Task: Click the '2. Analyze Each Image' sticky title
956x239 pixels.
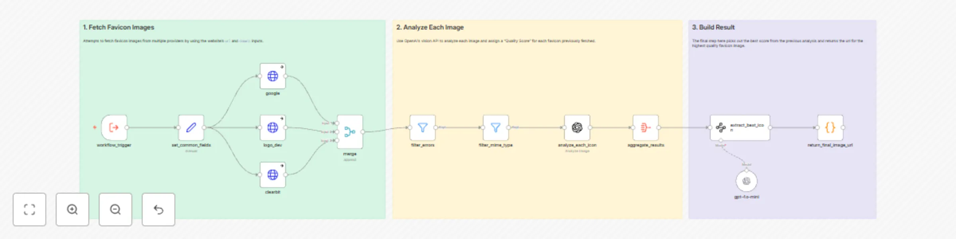Action: click(x=430, y=27)
